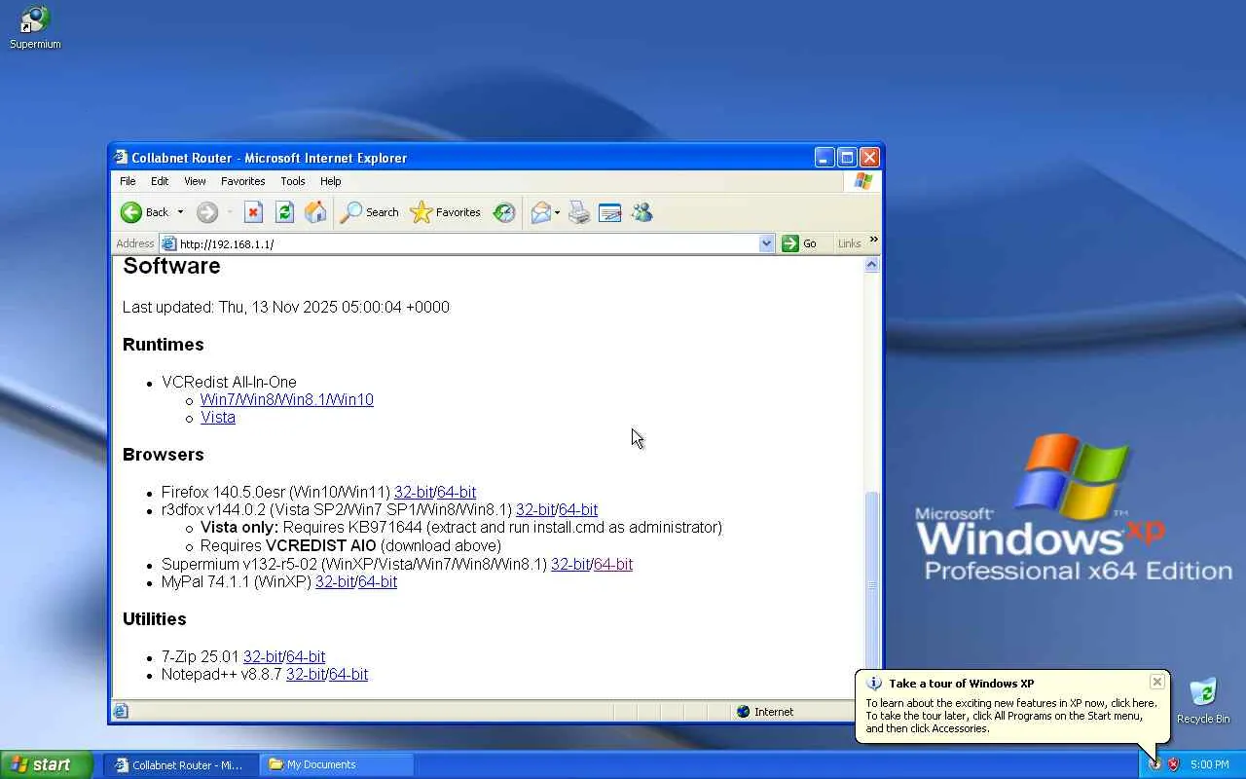Expand the address bar dropdown
Image resolution: width=1246 pixels, height=779 pixels.
coord(767,243)
